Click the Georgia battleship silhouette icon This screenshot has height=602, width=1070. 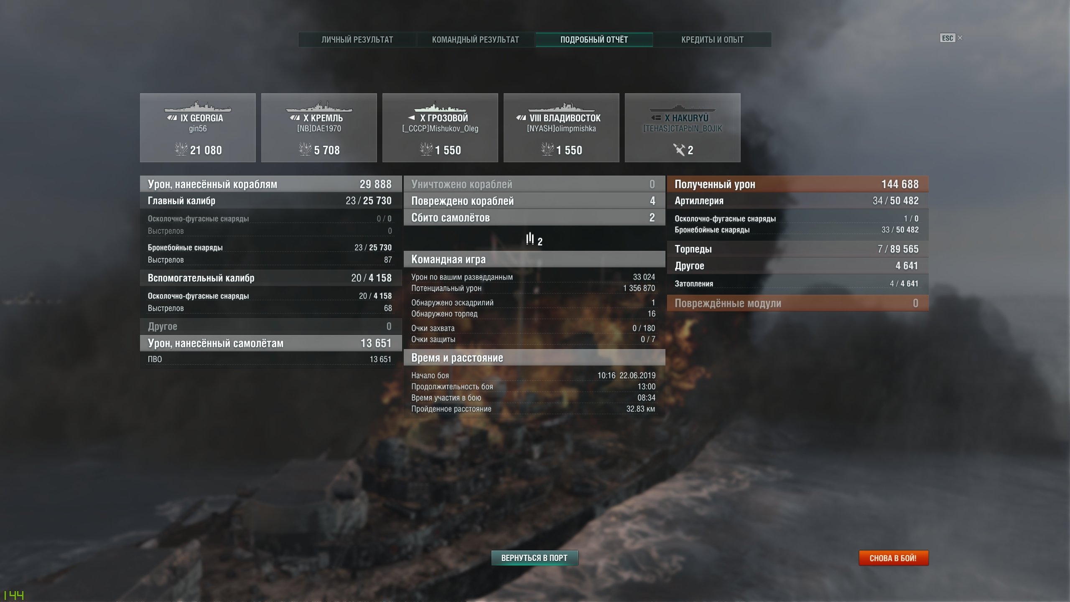(x=198, y=107)
